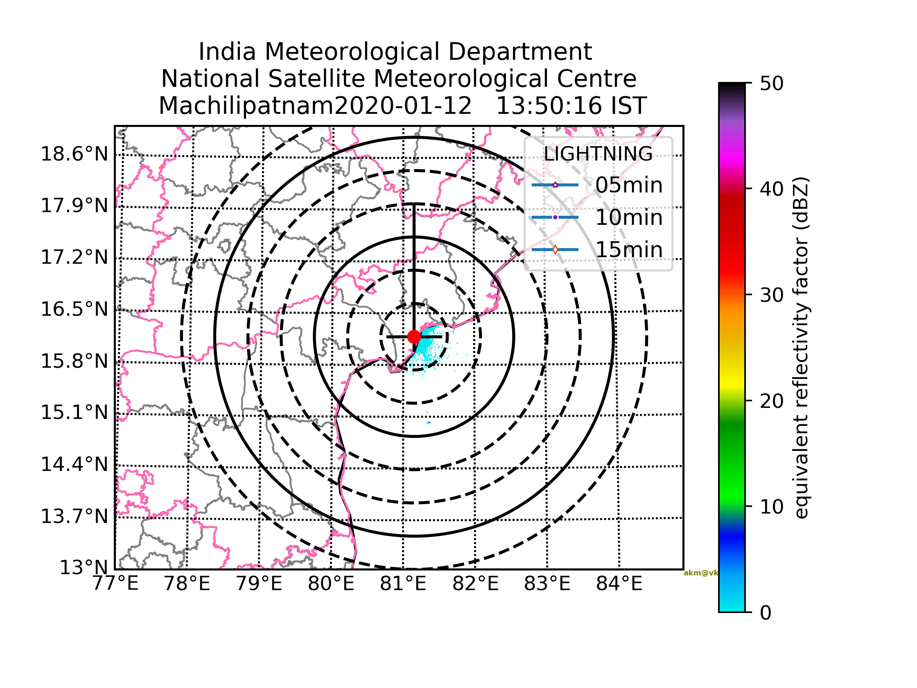Image resolution: width=917 pixels, height=688 pixels.
Task: Click the Machilipatnam2020-01-12 timestamp line
Action: point(402,106)
